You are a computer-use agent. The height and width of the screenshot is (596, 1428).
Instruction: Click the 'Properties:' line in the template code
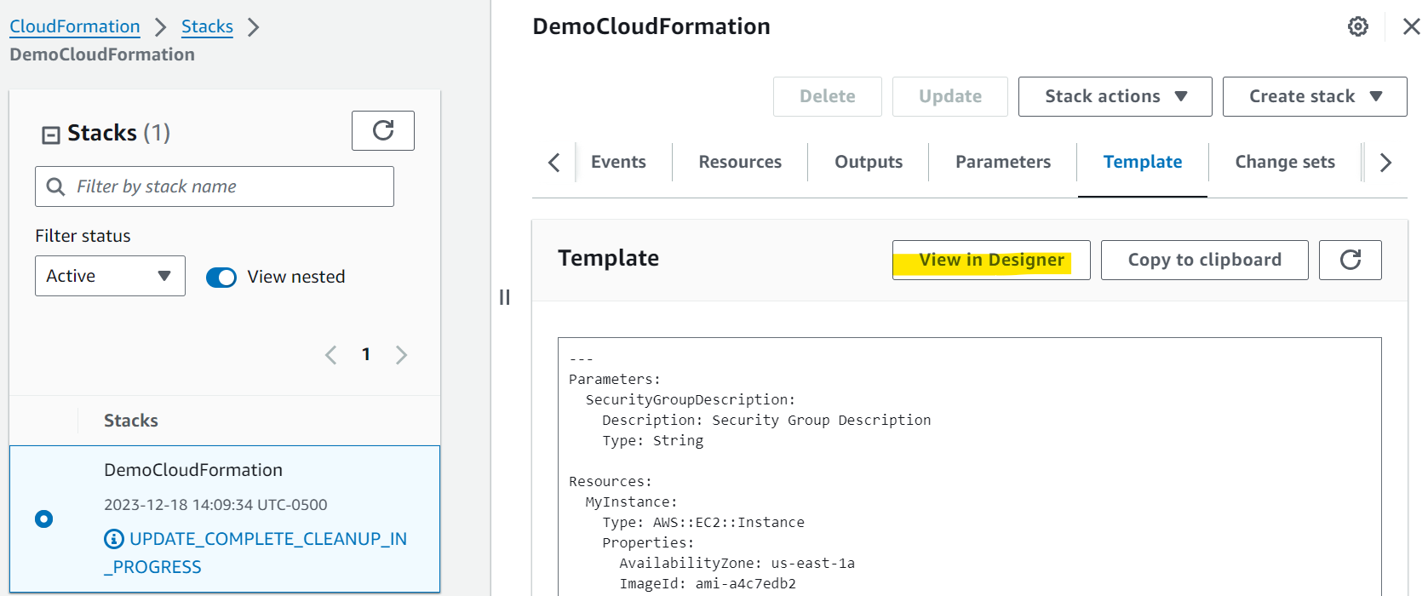(x=648, y=542)
